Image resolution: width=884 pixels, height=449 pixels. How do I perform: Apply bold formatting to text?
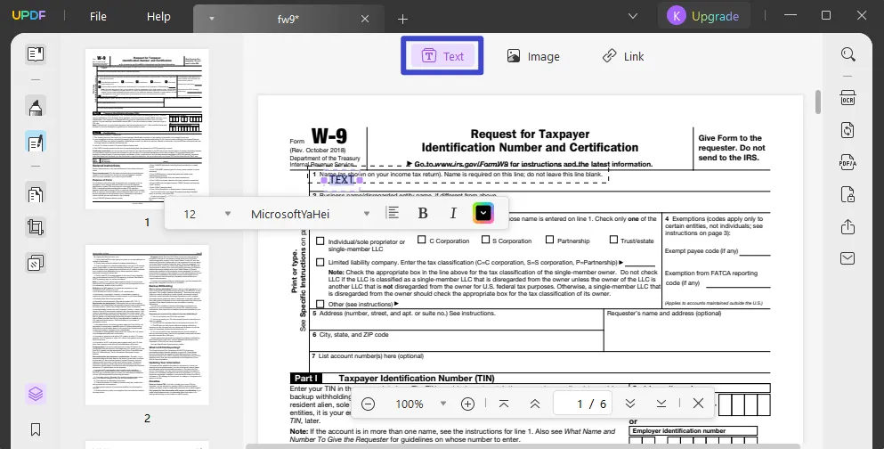[x=423, y=213]
